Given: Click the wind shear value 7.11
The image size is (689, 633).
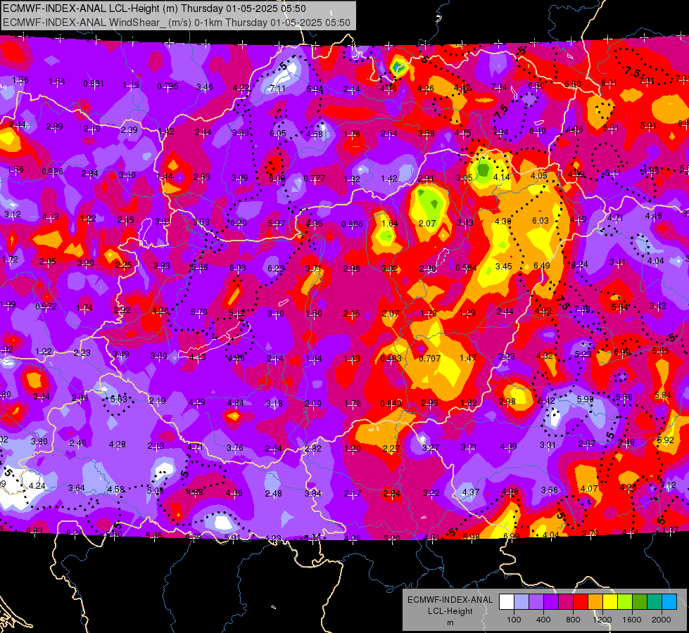Looking at the screenshot, I should (277, 89).
